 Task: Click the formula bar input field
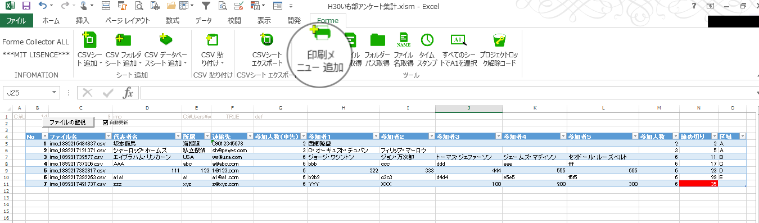[447, 93]
